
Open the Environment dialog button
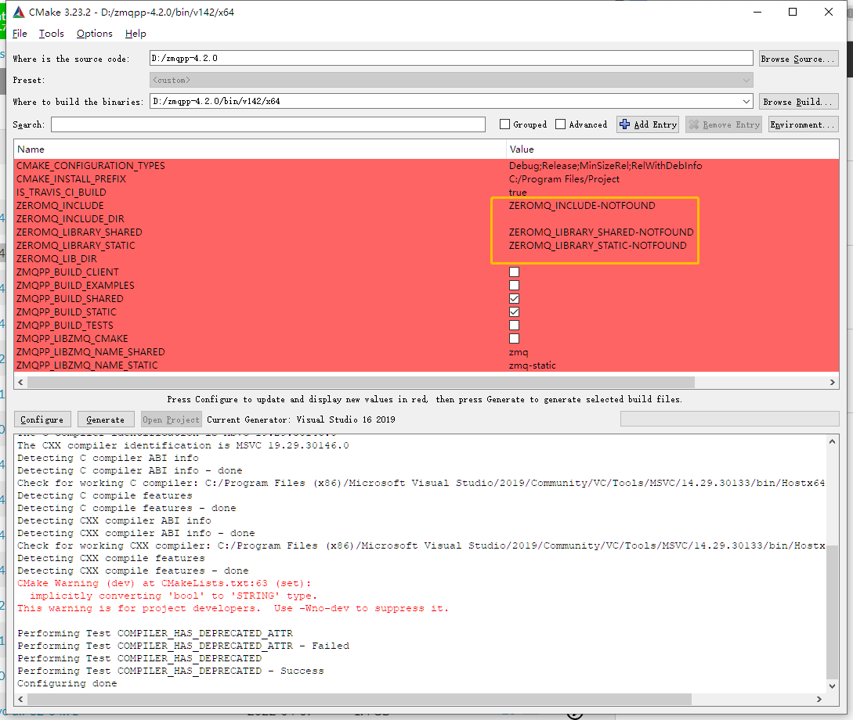803,124
